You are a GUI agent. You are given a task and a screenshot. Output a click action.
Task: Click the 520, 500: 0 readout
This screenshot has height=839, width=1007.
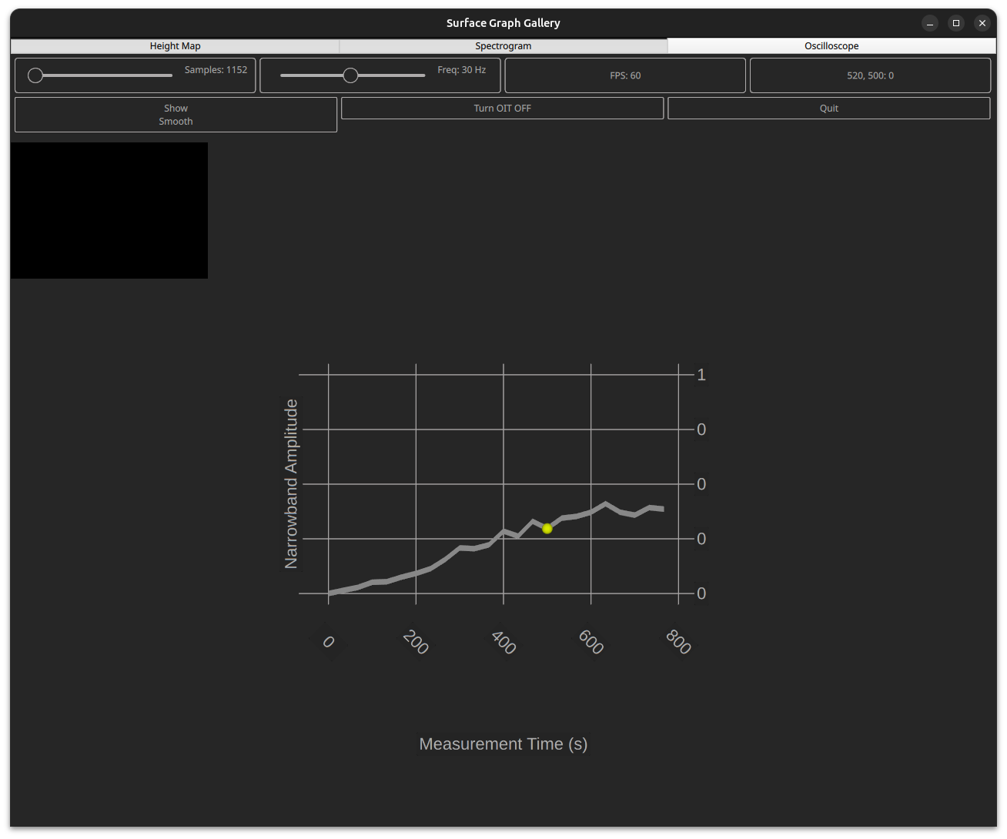point(870,75)
